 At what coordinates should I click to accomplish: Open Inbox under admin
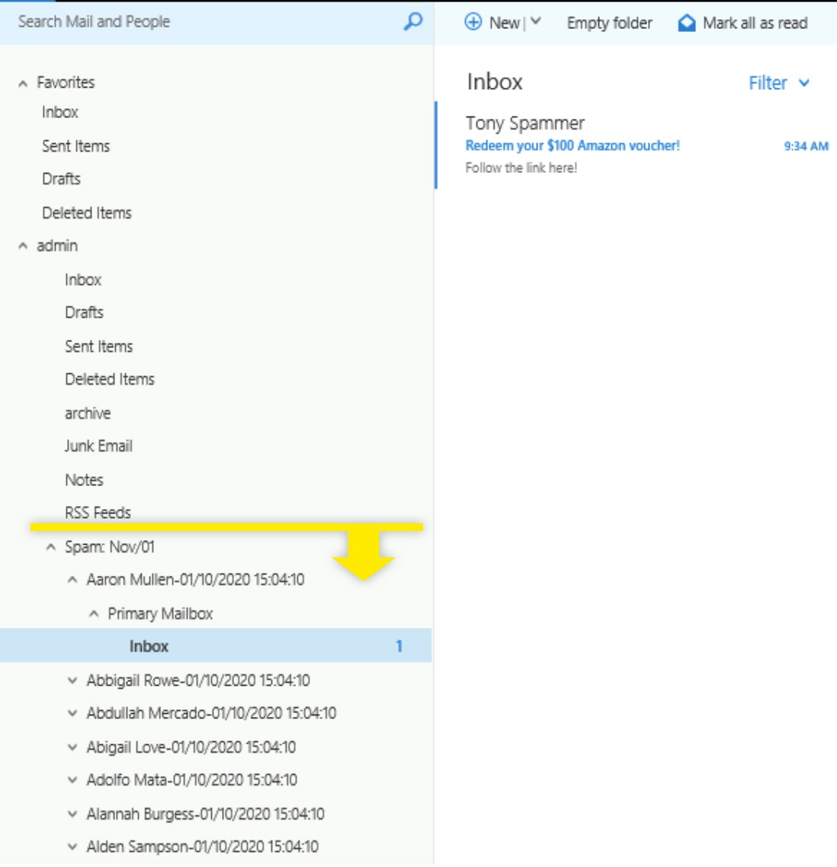point(83,280)
